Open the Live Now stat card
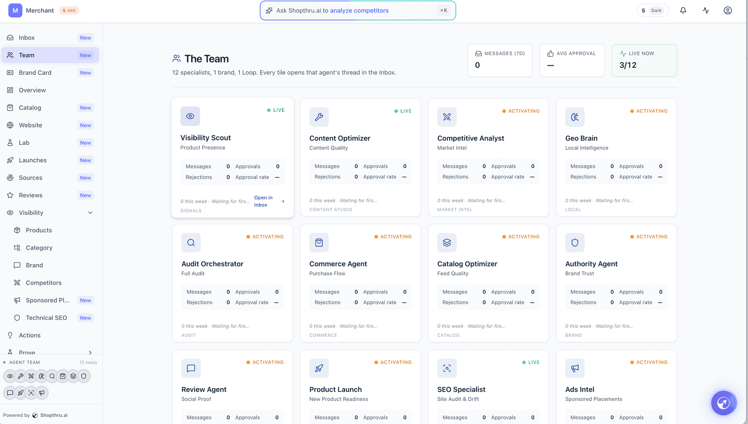The height and width of the screenshot is (424, 748). pyautogui.click(x=644, y=60)
